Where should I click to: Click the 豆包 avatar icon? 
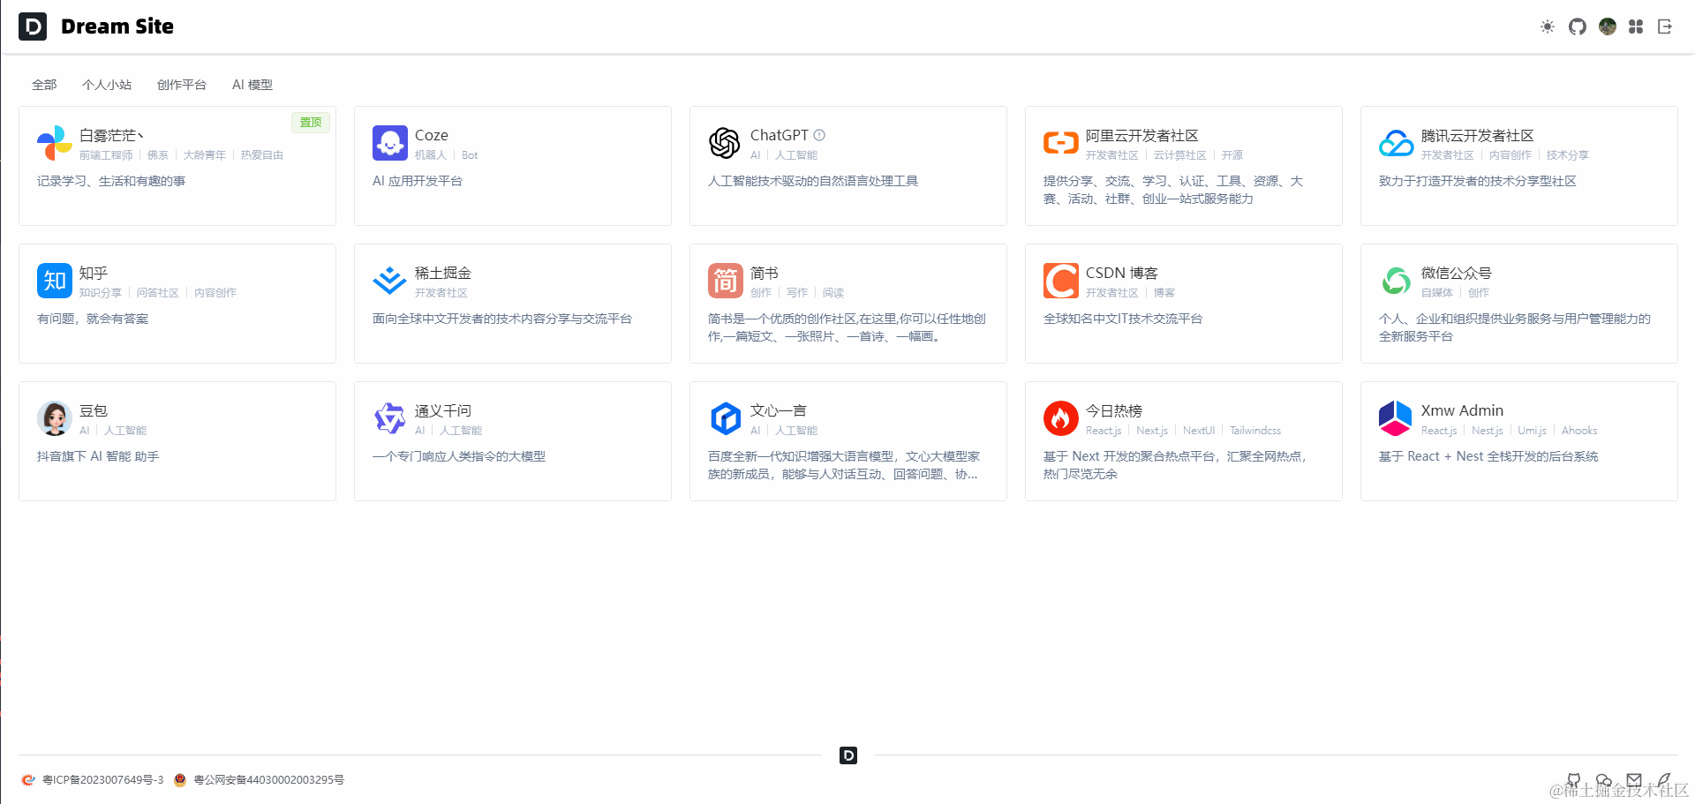(55, 418)
